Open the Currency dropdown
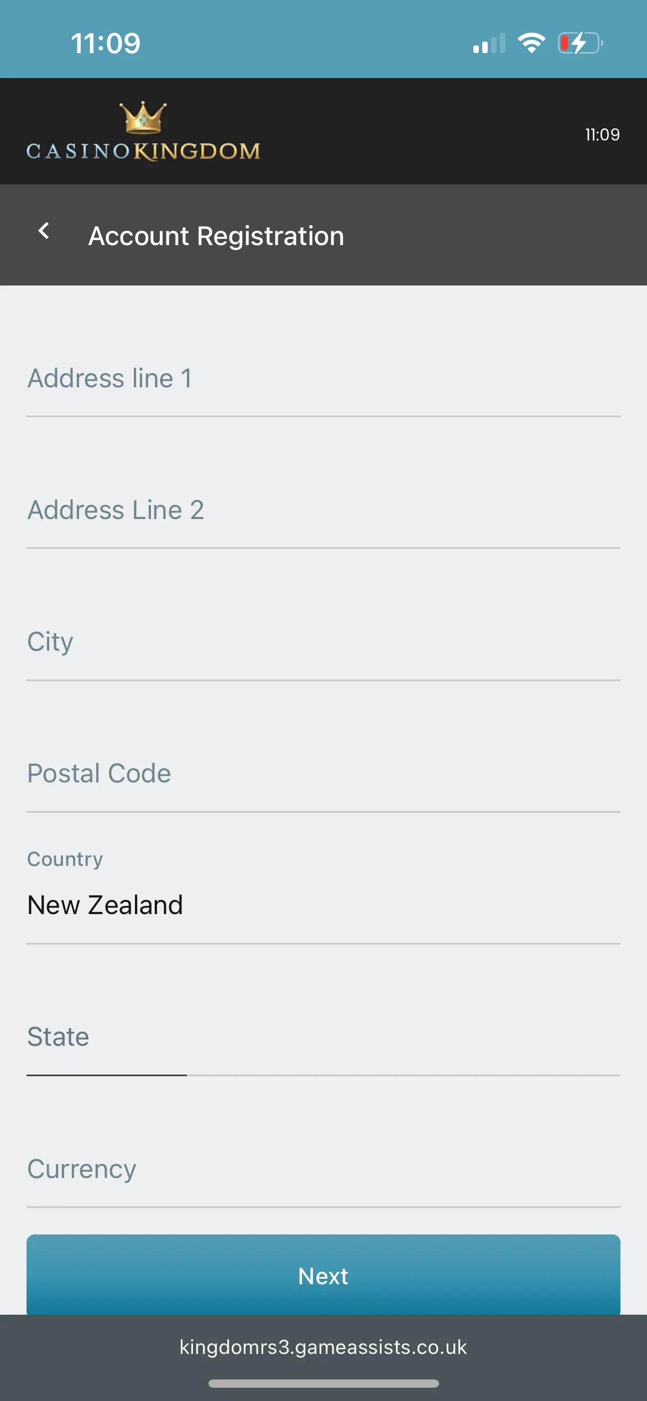The image size is (647, 1401). pos(323,1169)
